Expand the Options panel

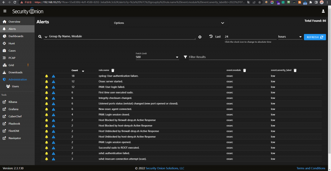169,23
